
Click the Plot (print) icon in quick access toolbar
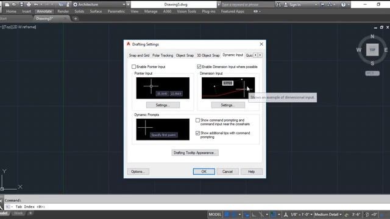29,4
